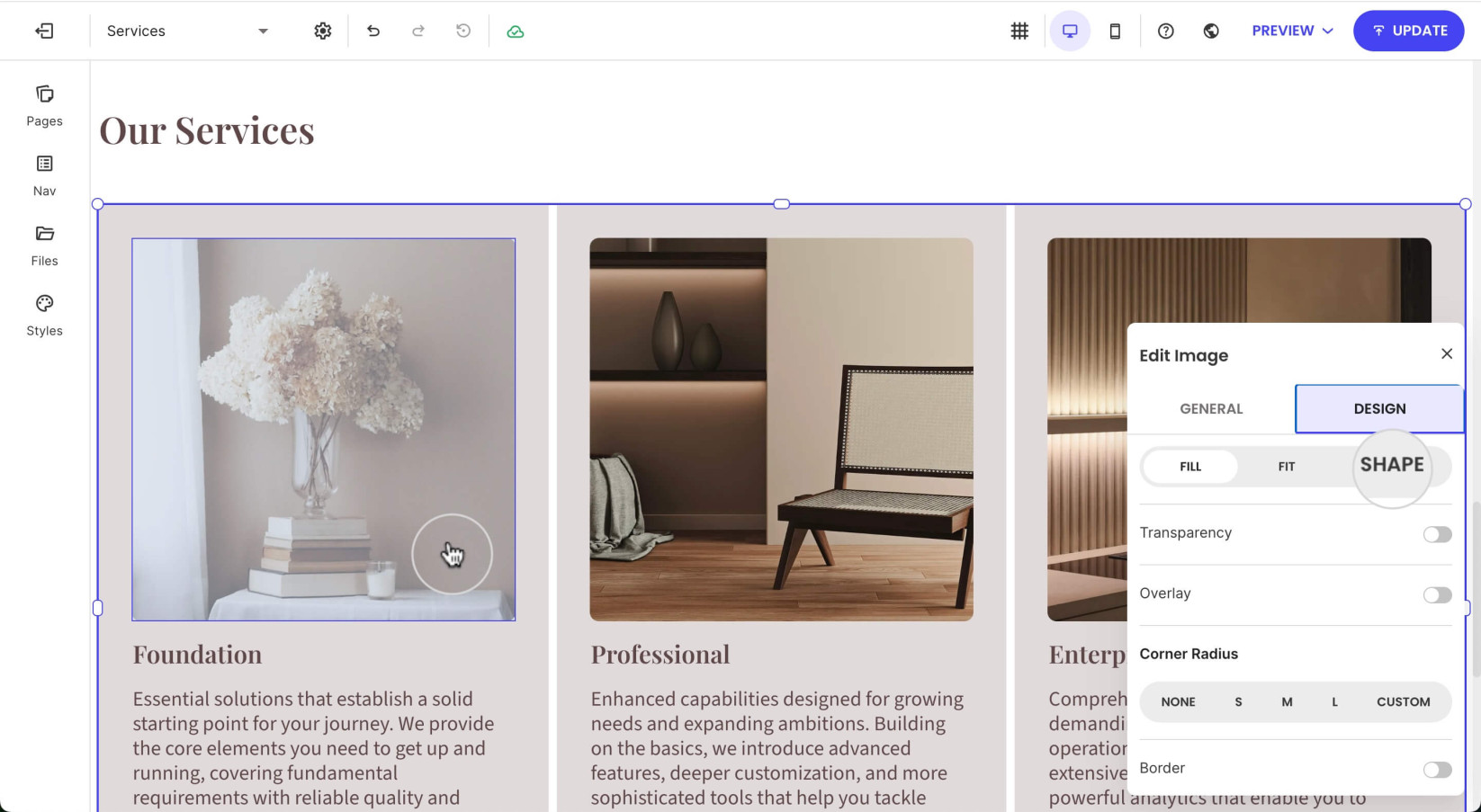Switch to the GENERAL tab
The height and width of the screenshot is (812, 1481).
tap(1211, 408)
